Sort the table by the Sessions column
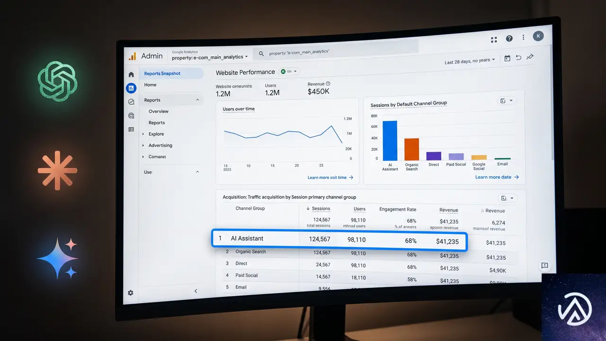This screenshot has height=341, width=606. [x=318, y=208]
